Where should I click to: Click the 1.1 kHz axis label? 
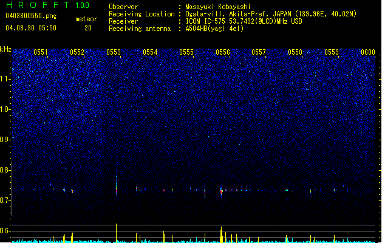5,79
